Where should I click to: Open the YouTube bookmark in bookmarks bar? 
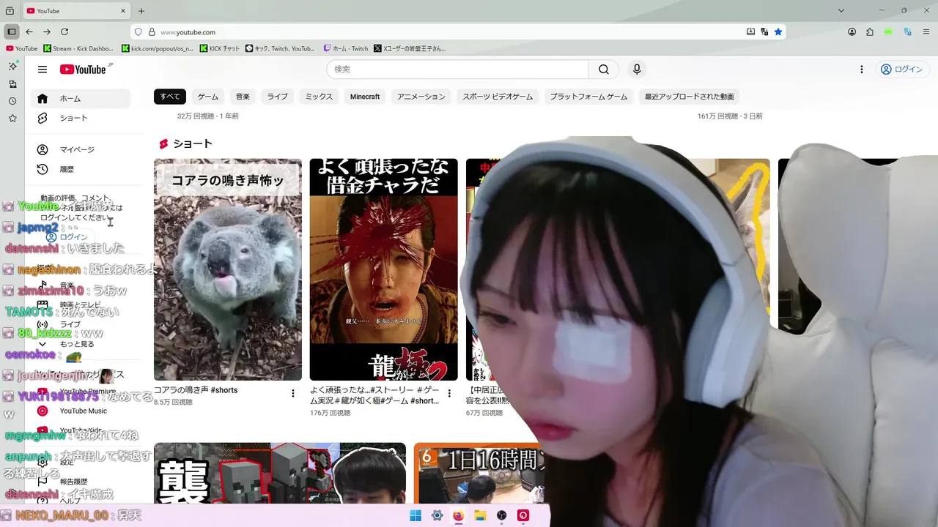(x=21, y=49)
